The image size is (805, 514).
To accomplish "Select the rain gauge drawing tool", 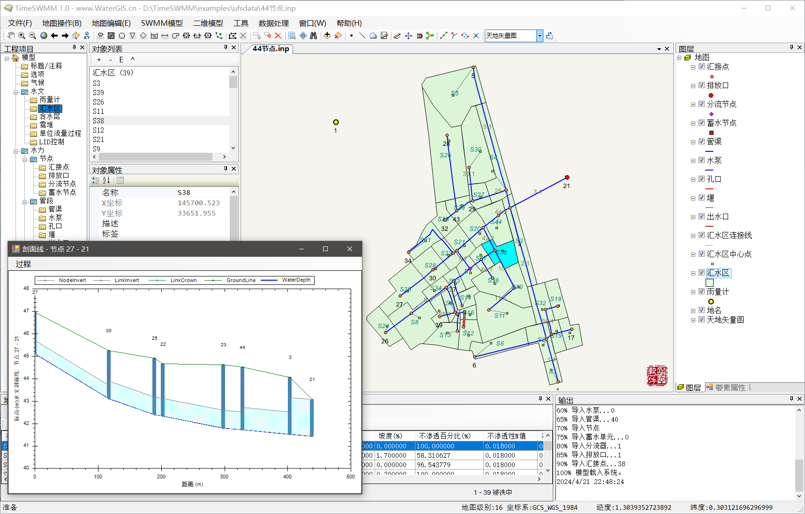I will 100,36.
